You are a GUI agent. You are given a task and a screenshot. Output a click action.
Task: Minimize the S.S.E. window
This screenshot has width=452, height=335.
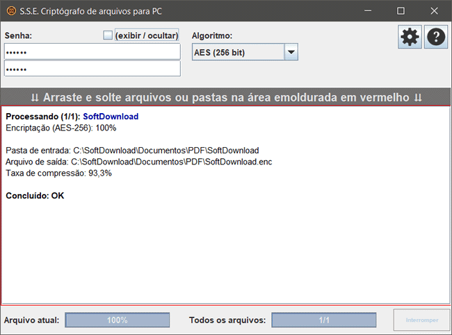pyautogui.click(x=368, y=10)
